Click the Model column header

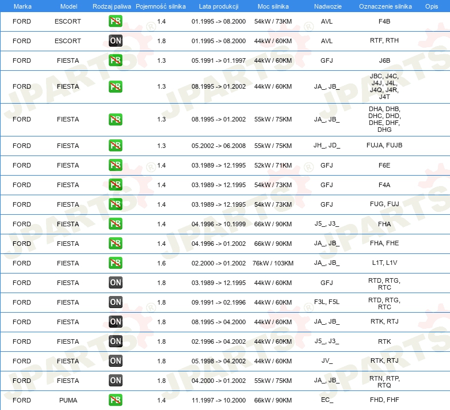[x=68, y=6]
